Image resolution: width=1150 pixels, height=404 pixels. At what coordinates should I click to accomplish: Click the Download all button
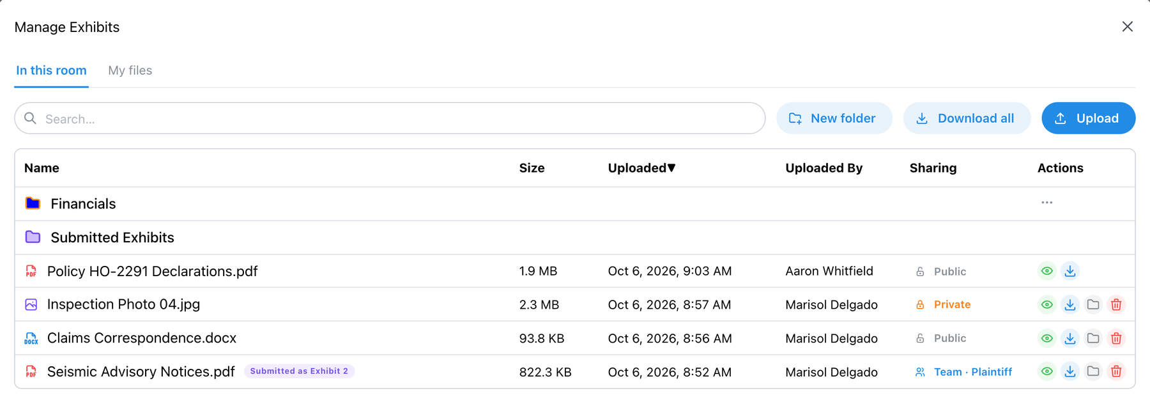967,118
